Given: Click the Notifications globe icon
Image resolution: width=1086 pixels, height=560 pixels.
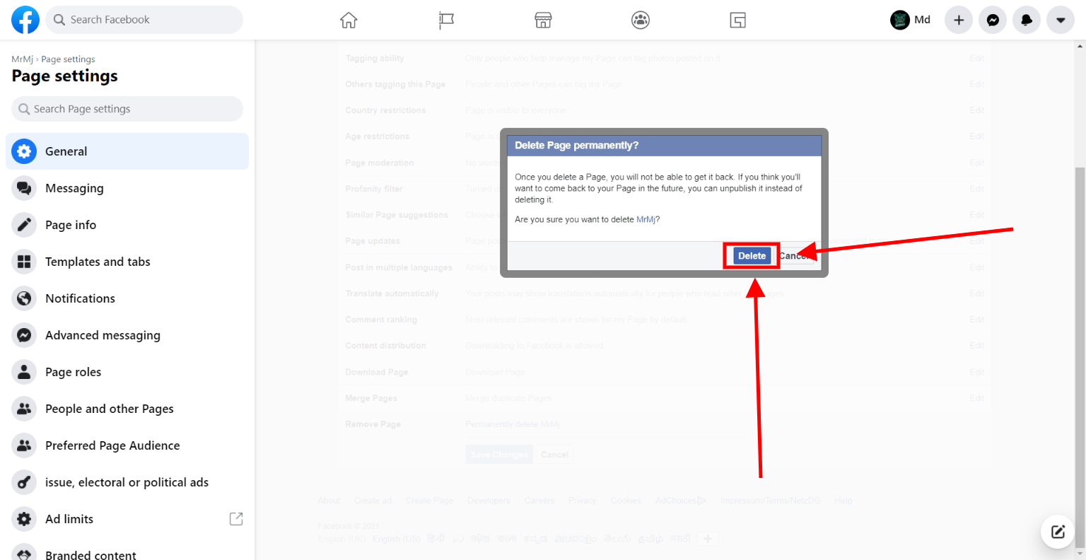Looking at the screenshot, I should point(24,298).
